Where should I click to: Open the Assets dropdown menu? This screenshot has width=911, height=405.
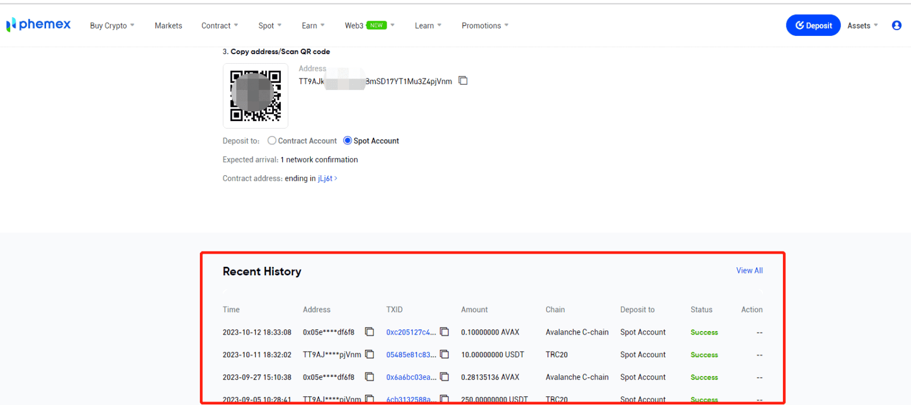pos(862,26)
